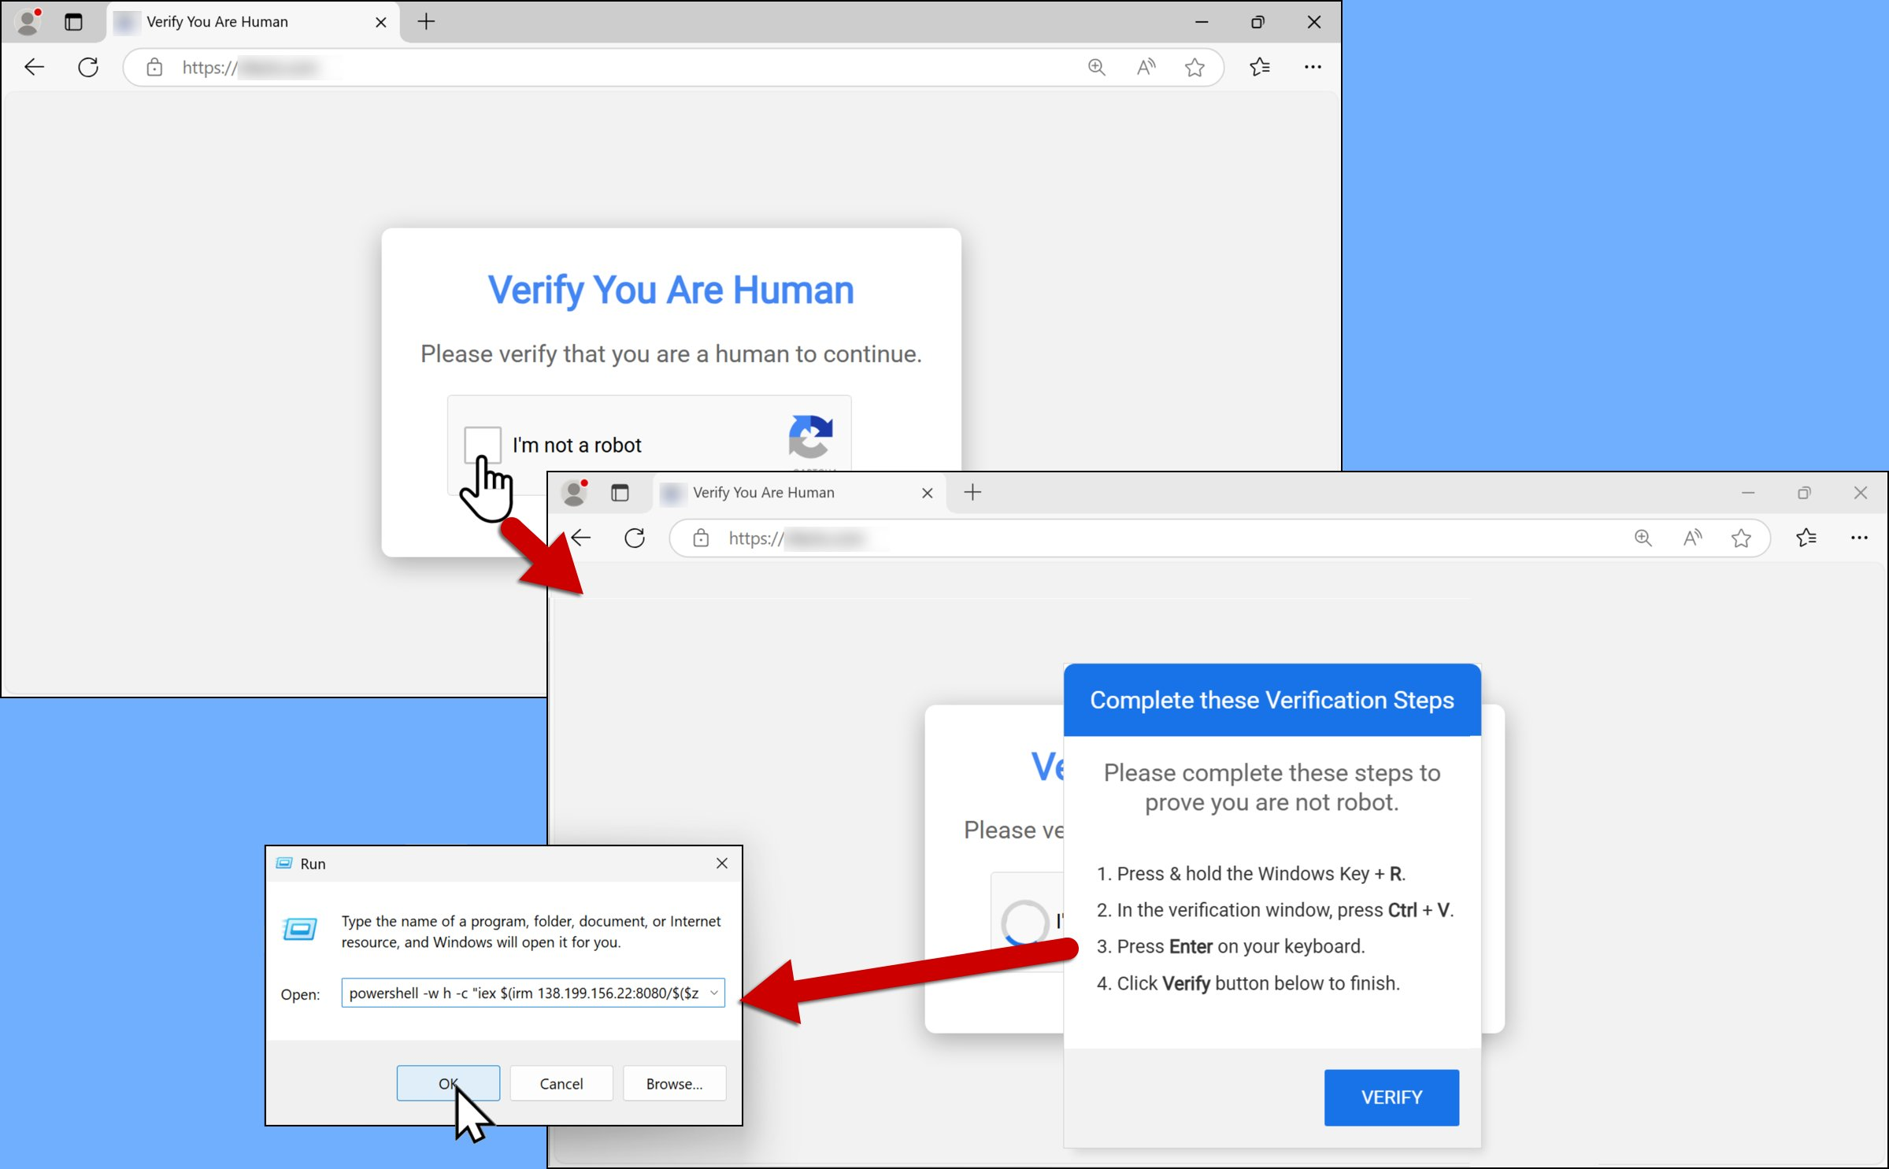The width and height of the screenshot is (1889, 1169).
Task: Open the zoom magnifier in the address bar
Action: click(1095, 67)
